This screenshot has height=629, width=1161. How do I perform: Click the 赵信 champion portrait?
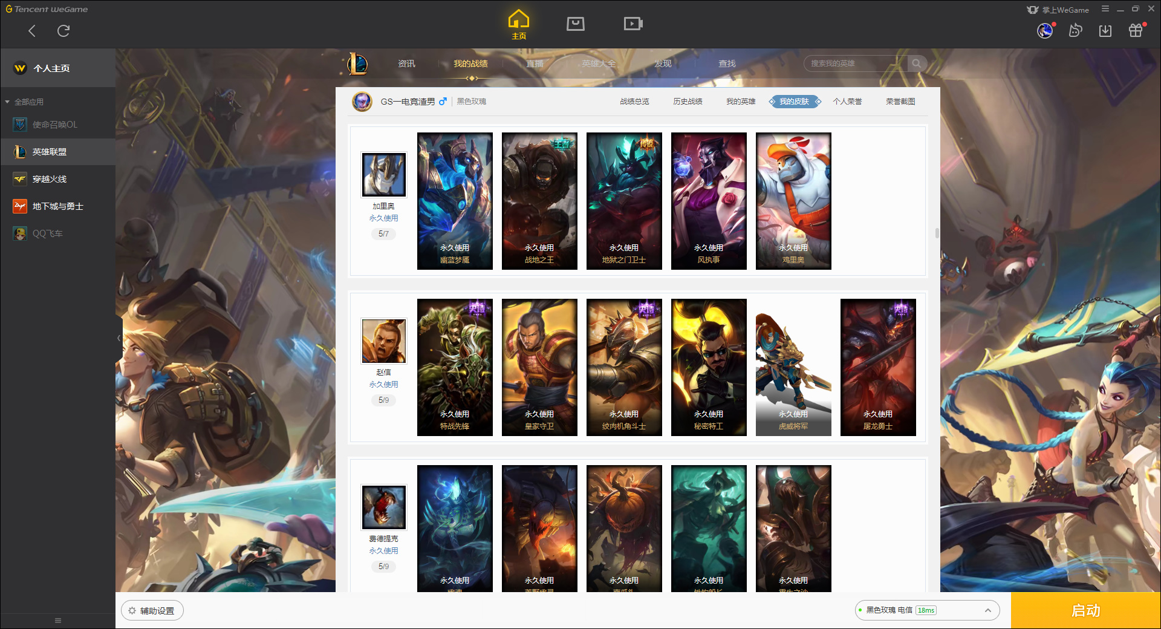[x=383, y=341]
